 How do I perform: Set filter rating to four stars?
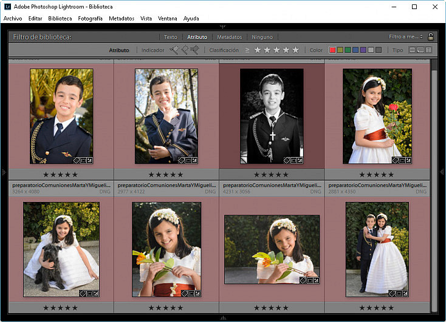286,50
